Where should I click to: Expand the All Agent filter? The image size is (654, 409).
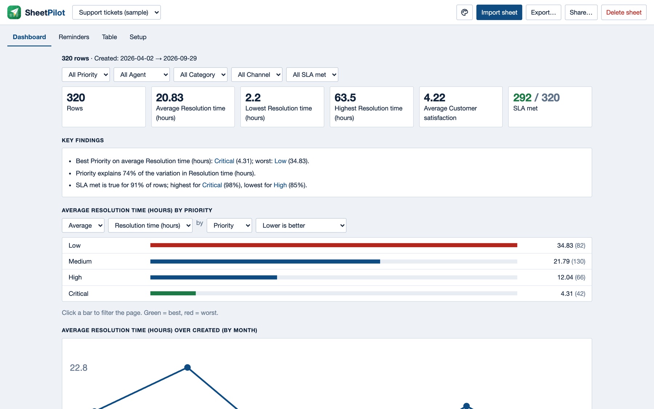click(142, 75)
